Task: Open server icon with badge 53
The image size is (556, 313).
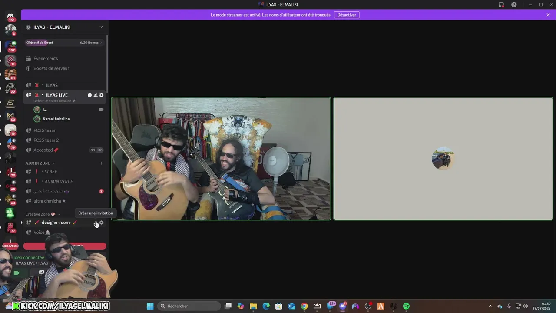Action: [10, 116]
